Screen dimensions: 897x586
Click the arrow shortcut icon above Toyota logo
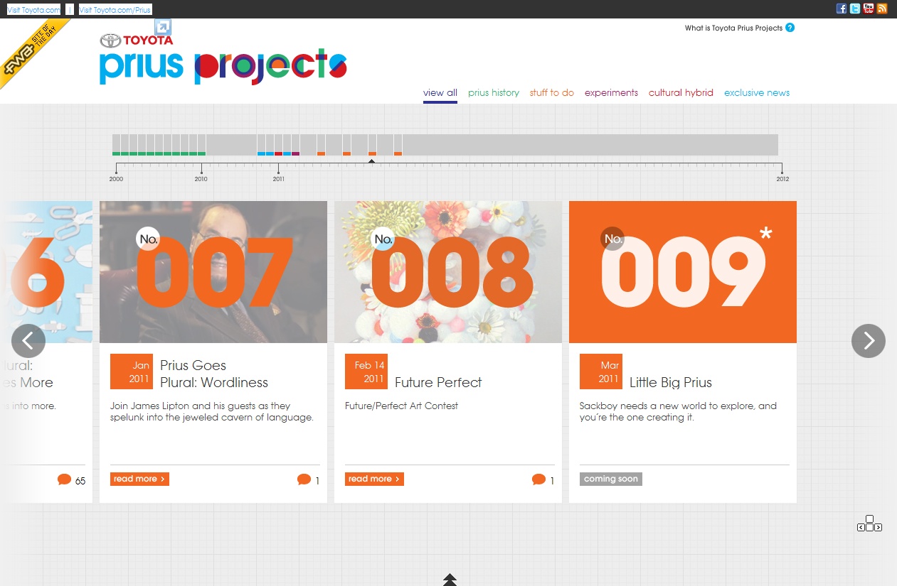(163, 27)
